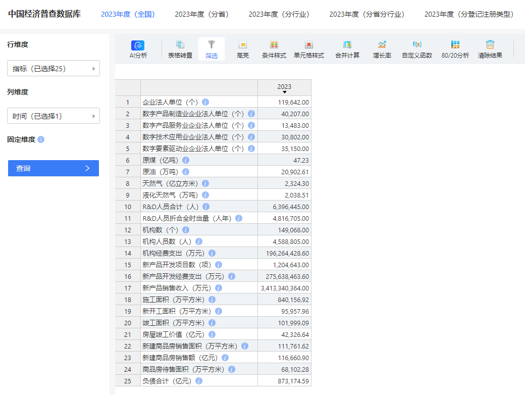
Task: Select row 新建商品房销售面积（万平方米）
Action: [213, 345]
